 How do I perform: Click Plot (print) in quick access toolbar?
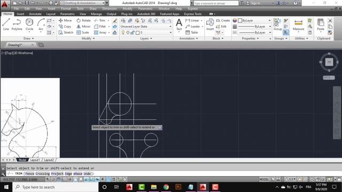pyautogui.click(x=51, y=3)
